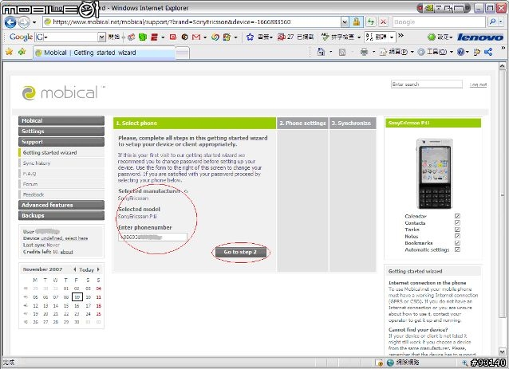Click the search magnifier button beside the Google box
Screen dimensions: 509x369
coord(492,22)
